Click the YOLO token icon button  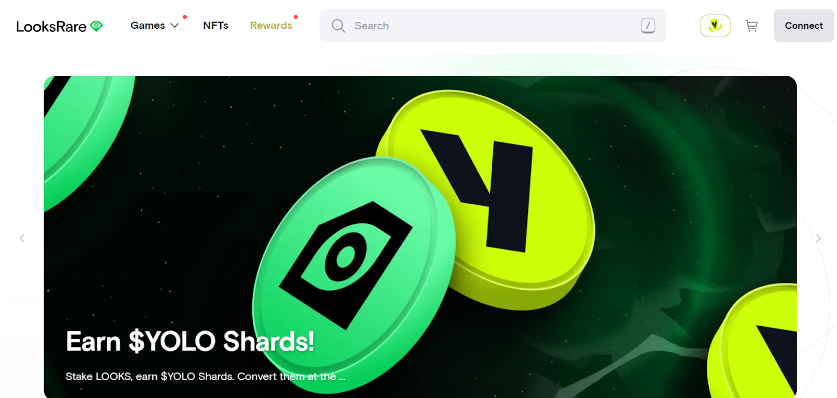[715, 26]
